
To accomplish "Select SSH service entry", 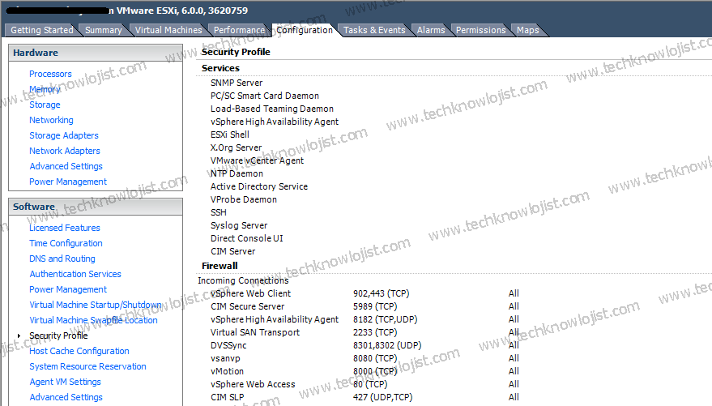I will click(219, 212).
